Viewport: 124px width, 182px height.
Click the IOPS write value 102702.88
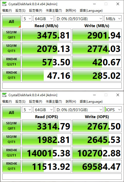[97, 153]
